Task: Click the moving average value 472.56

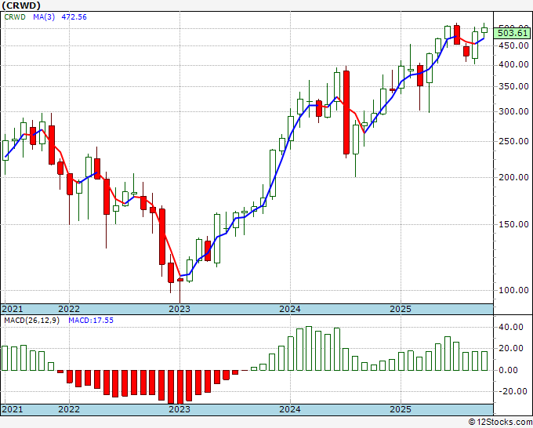Action: pyautogui.click(x=74, y=17)
